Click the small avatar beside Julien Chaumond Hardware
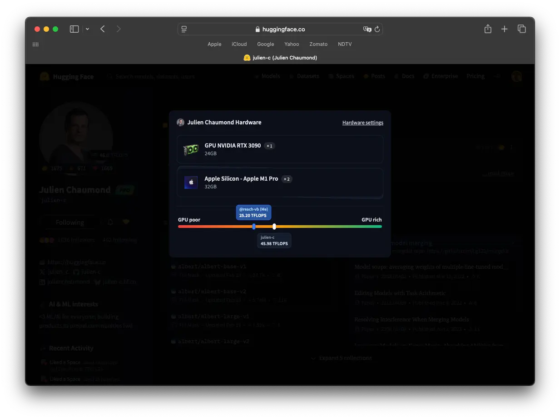The width and height of the screenshot is (560, 419). [180, 123]
